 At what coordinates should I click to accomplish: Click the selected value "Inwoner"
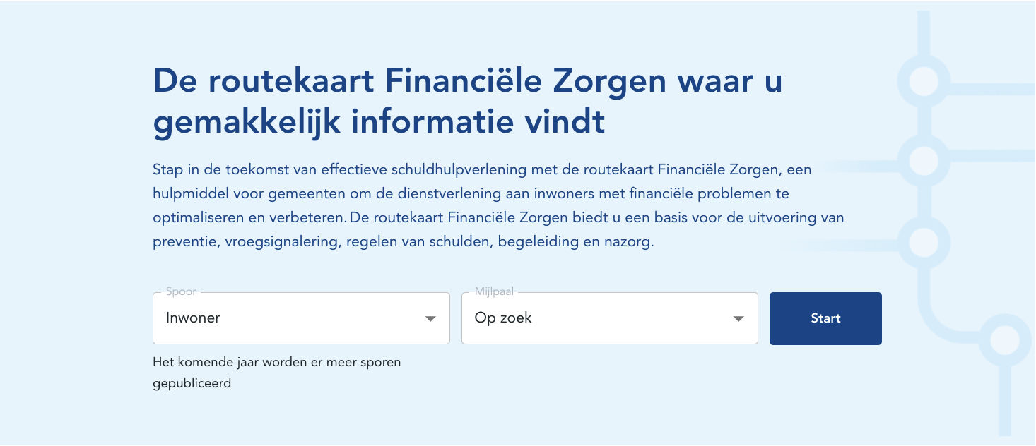pyautogui.click(x=193, y=318)
